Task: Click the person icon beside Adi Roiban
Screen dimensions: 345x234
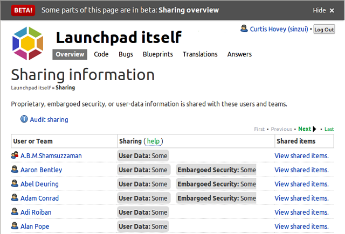Action: point(15,211)
